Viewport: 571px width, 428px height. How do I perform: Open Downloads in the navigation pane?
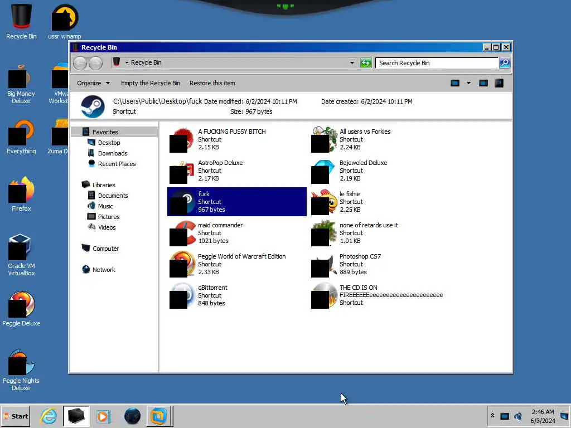pyautogui.click(x=113, y=153)
